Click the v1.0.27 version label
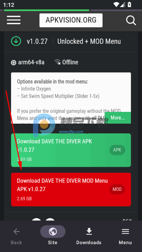This screenshot has height=252, width=142. click(x=37, y=41)
